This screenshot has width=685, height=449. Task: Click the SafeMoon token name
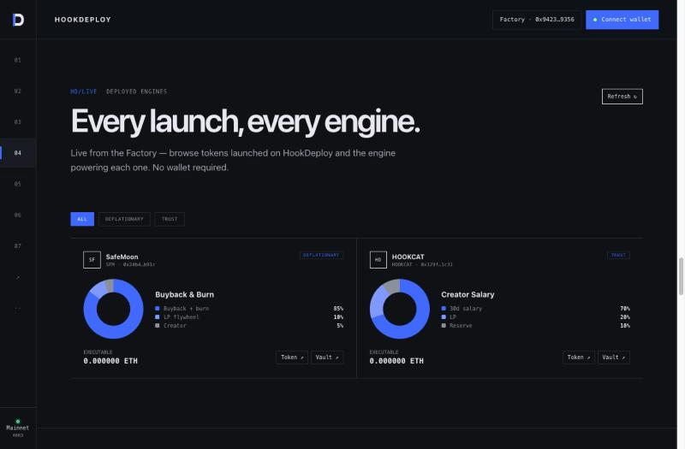pos(122,257)
